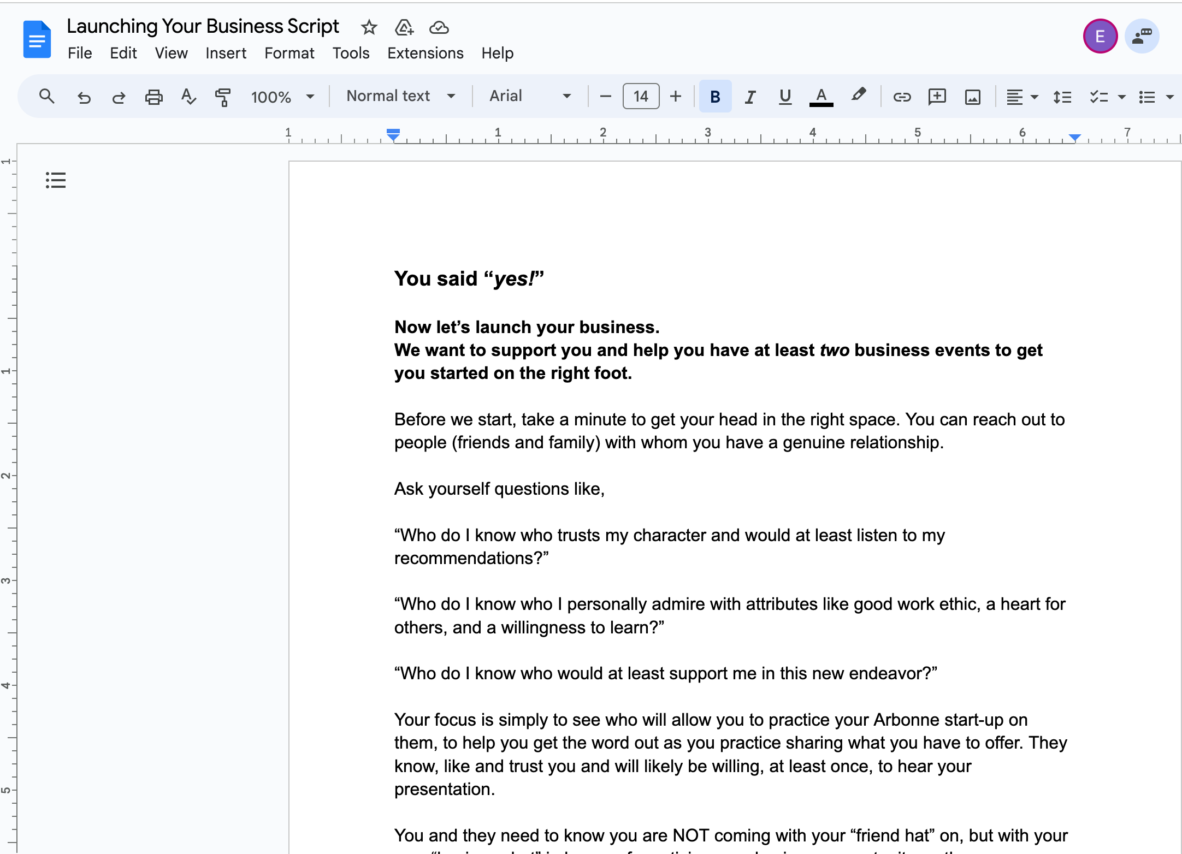The width and height of the screenshot is (1182, 854).
Task: Expand the Normal text style dropdown
Action: tap(400, 96)
